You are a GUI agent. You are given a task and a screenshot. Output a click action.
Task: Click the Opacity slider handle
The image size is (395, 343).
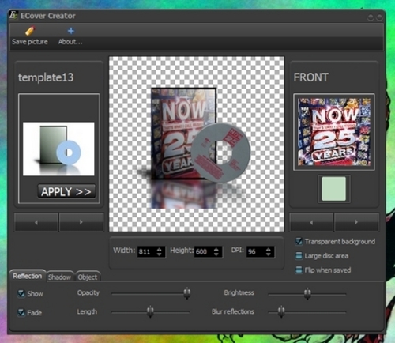click(x=187, y=293)
